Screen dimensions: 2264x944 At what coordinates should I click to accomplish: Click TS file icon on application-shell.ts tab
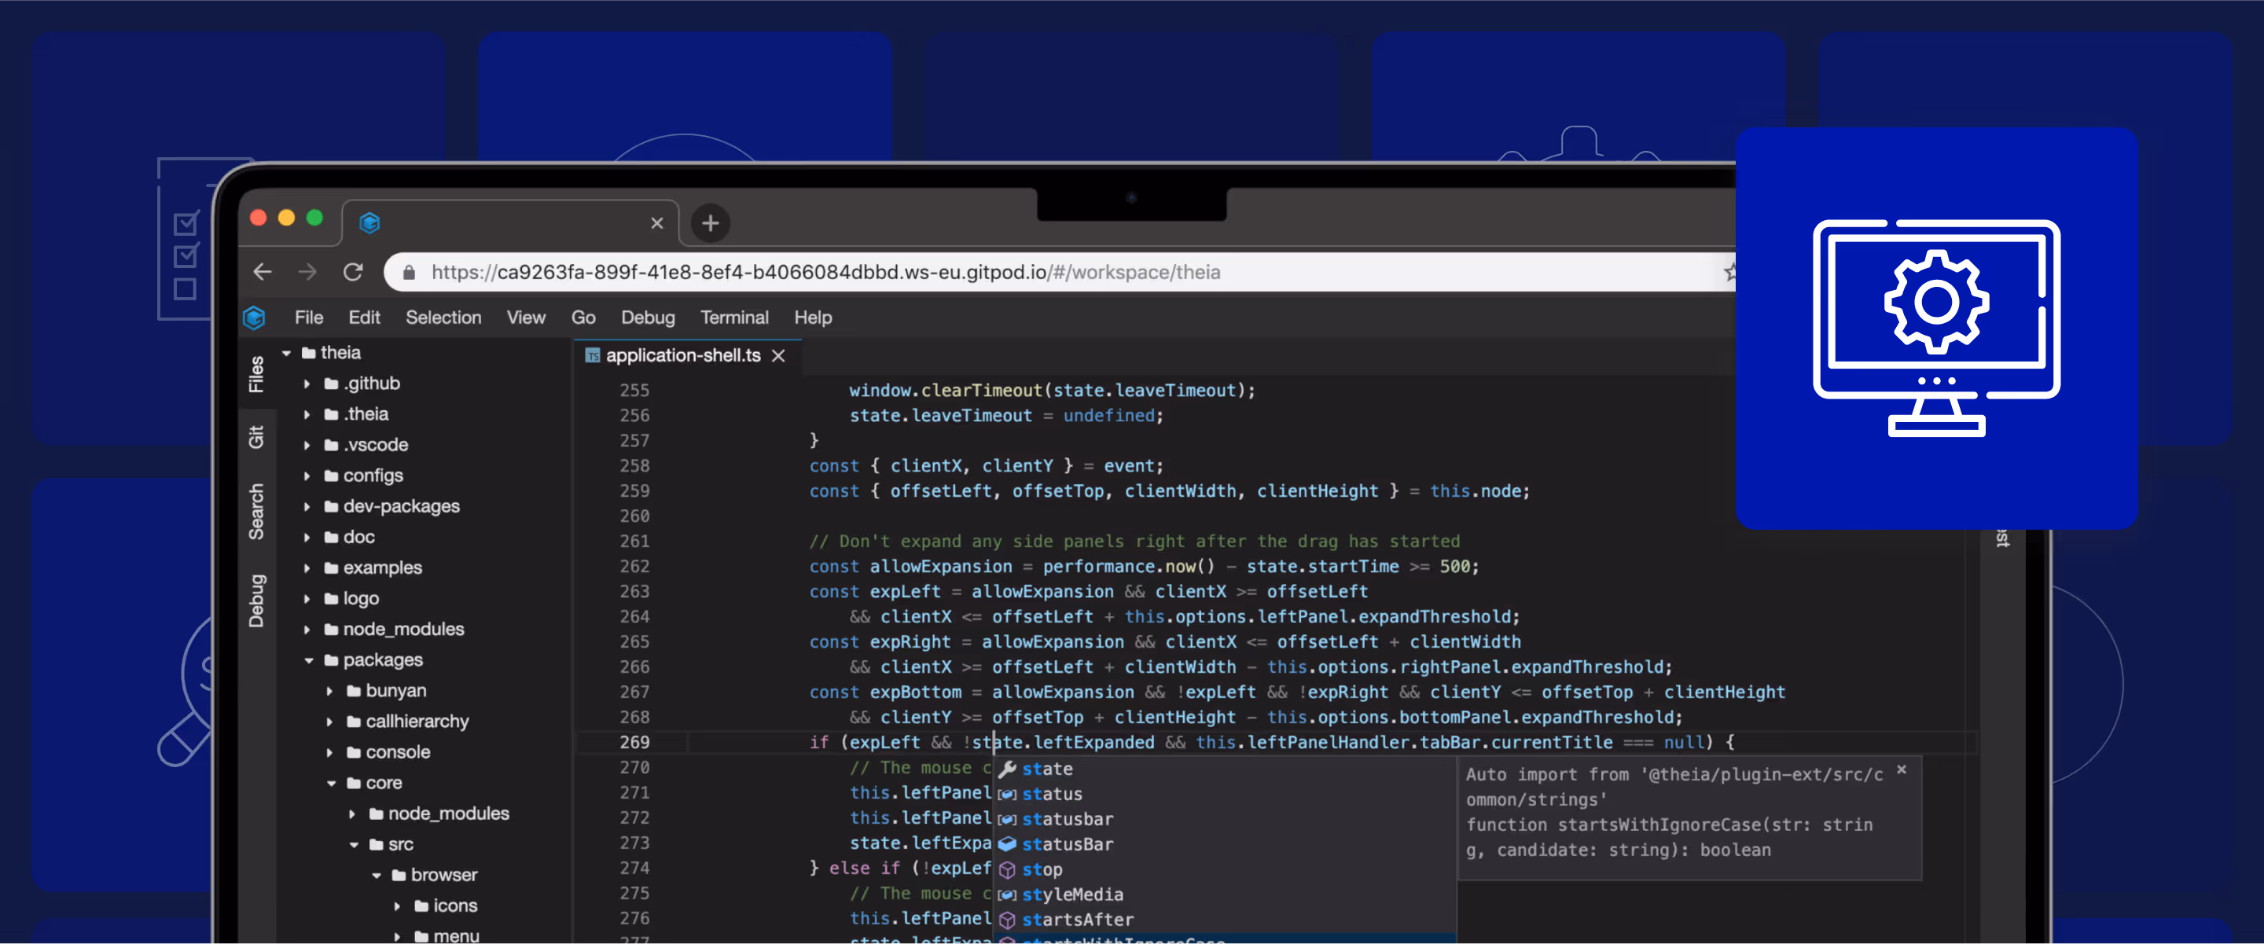pyautogui.click(x=594, y=355)
